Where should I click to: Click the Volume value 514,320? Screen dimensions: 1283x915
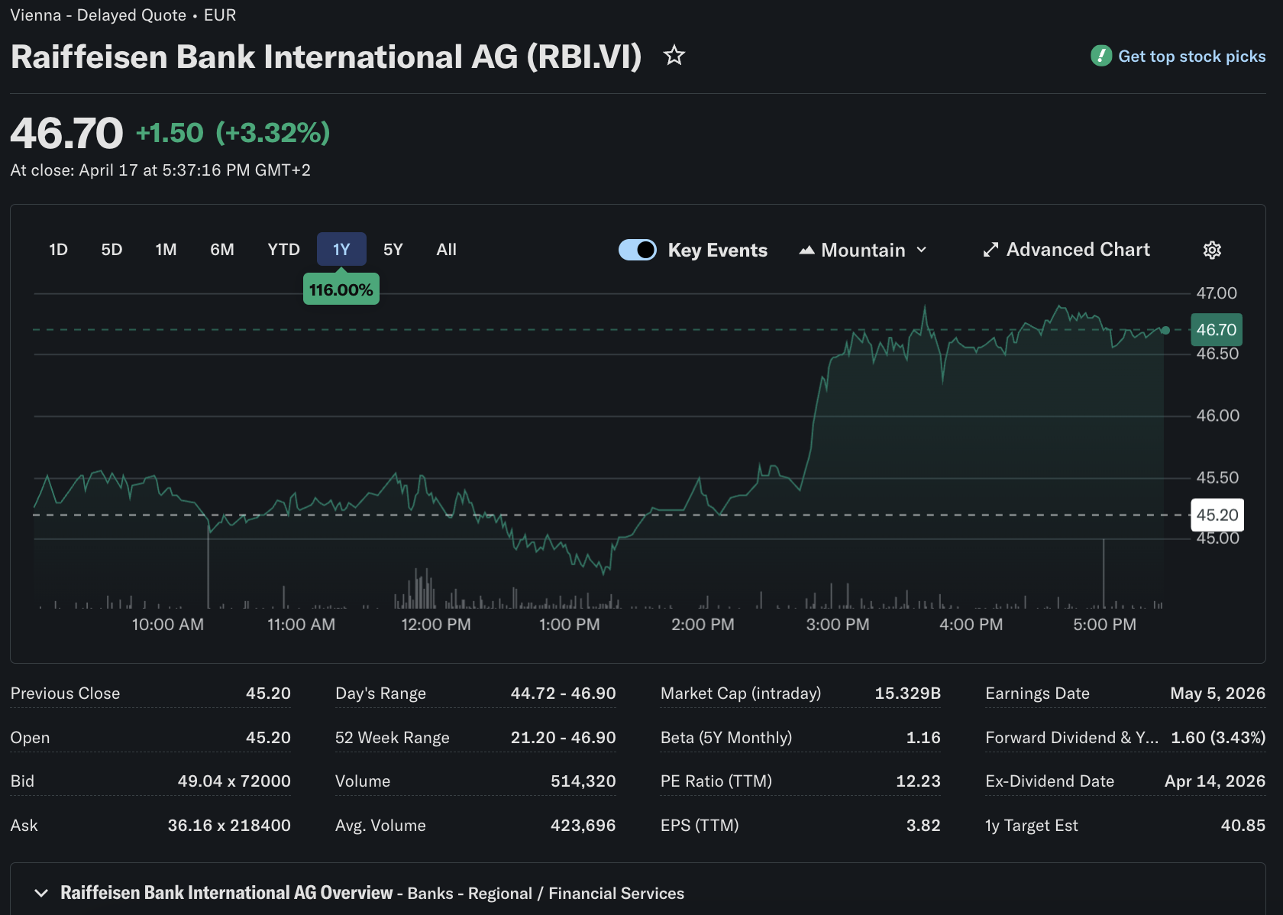[583, 781]
